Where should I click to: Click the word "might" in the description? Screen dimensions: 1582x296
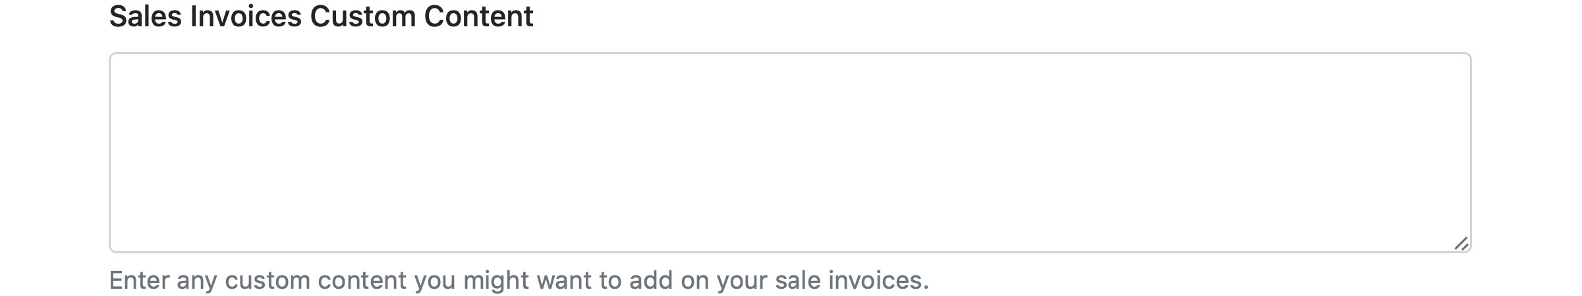point(495,281)
